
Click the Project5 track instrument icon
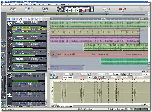click(10, 24)
